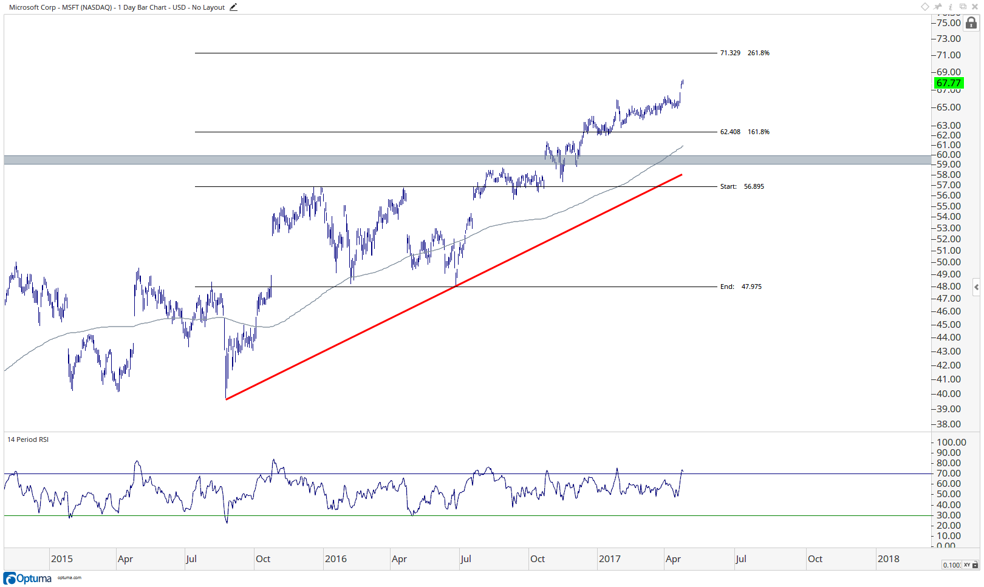Image resolution: width=984 pixels, height=587 pixels.
Task: Click the 100.00 RSI axis label
Action: 952,443
